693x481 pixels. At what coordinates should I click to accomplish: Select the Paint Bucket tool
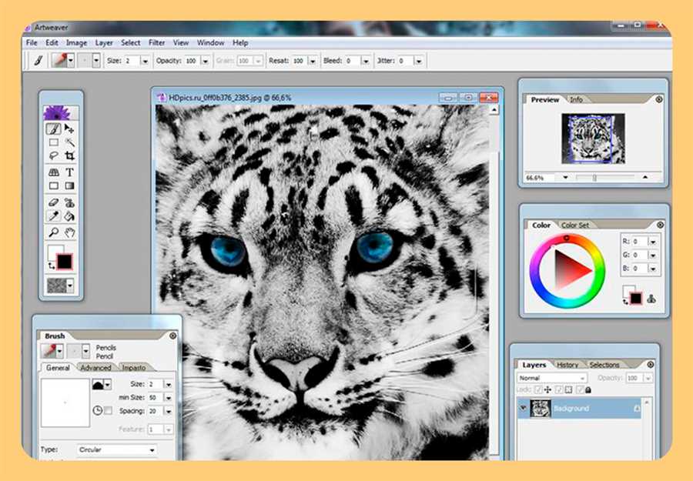pyautogui.click(x=69, y=216)
